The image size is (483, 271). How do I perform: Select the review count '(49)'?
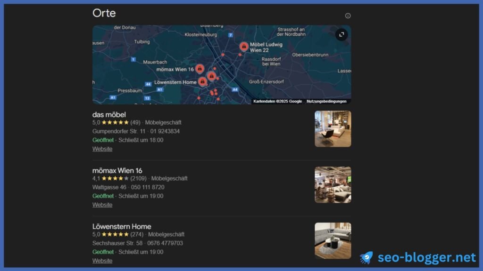[135, 122]
